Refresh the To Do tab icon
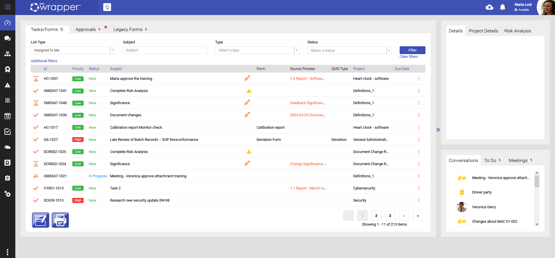 pos(500,160)
